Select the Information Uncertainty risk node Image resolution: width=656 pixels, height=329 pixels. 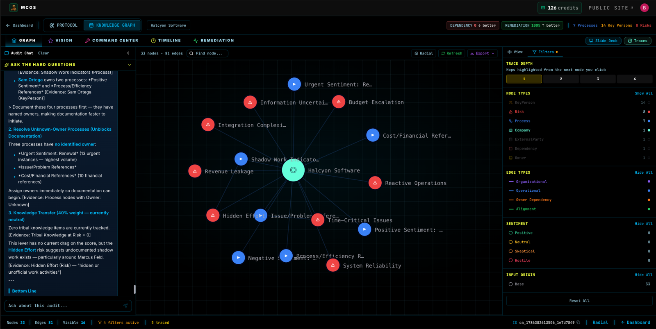point(250,102)
